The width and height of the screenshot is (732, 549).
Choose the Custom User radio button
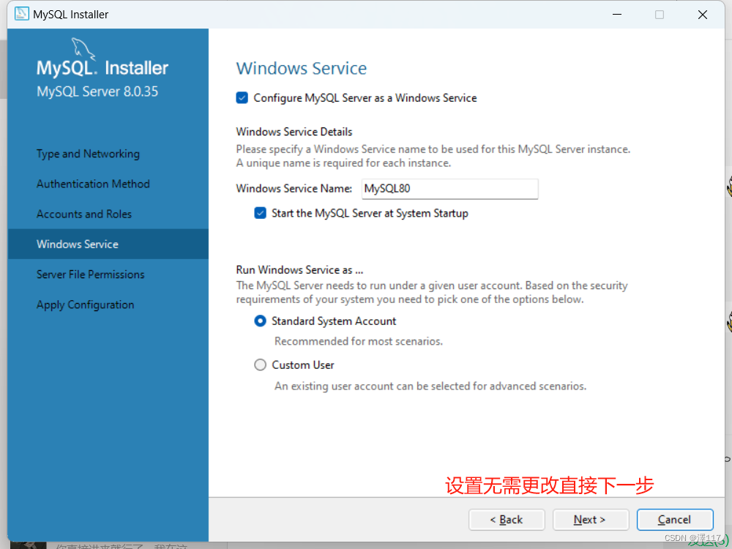260,365
